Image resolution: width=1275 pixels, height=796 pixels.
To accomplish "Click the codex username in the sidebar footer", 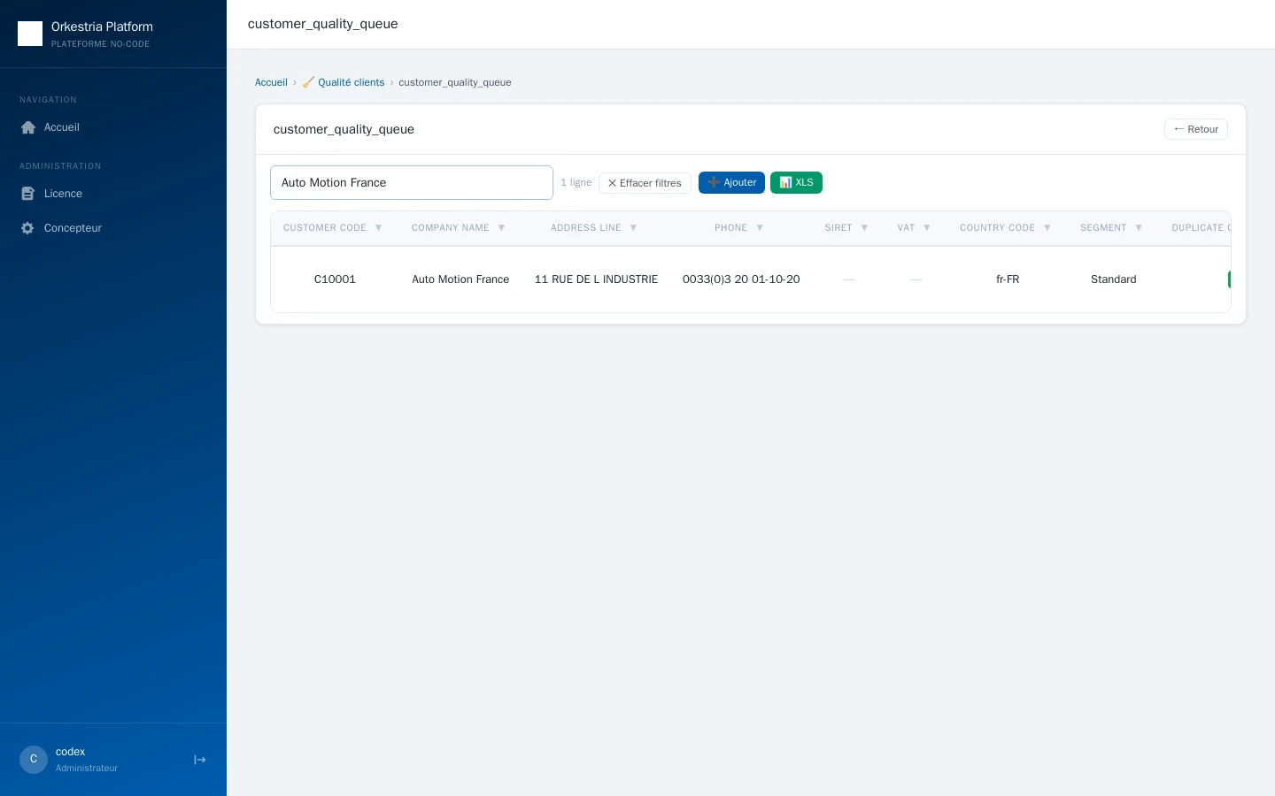I will (x=70, y=752).
